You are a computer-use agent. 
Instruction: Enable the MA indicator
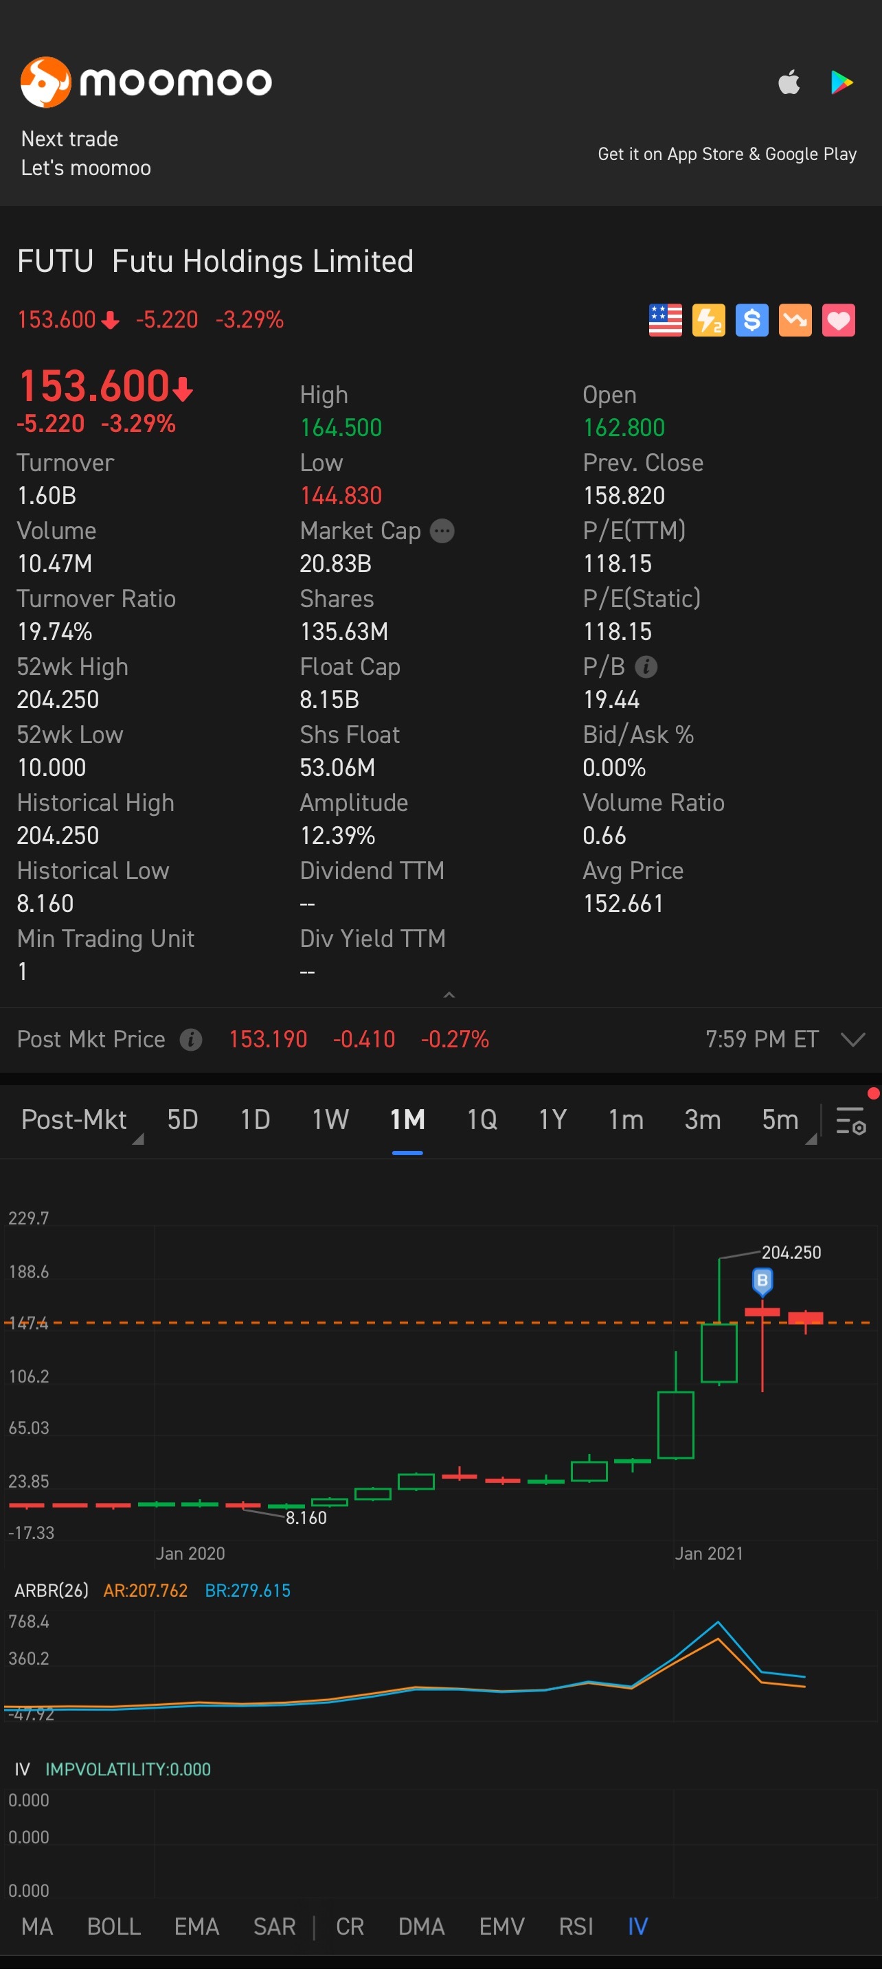pos(36,1926)
